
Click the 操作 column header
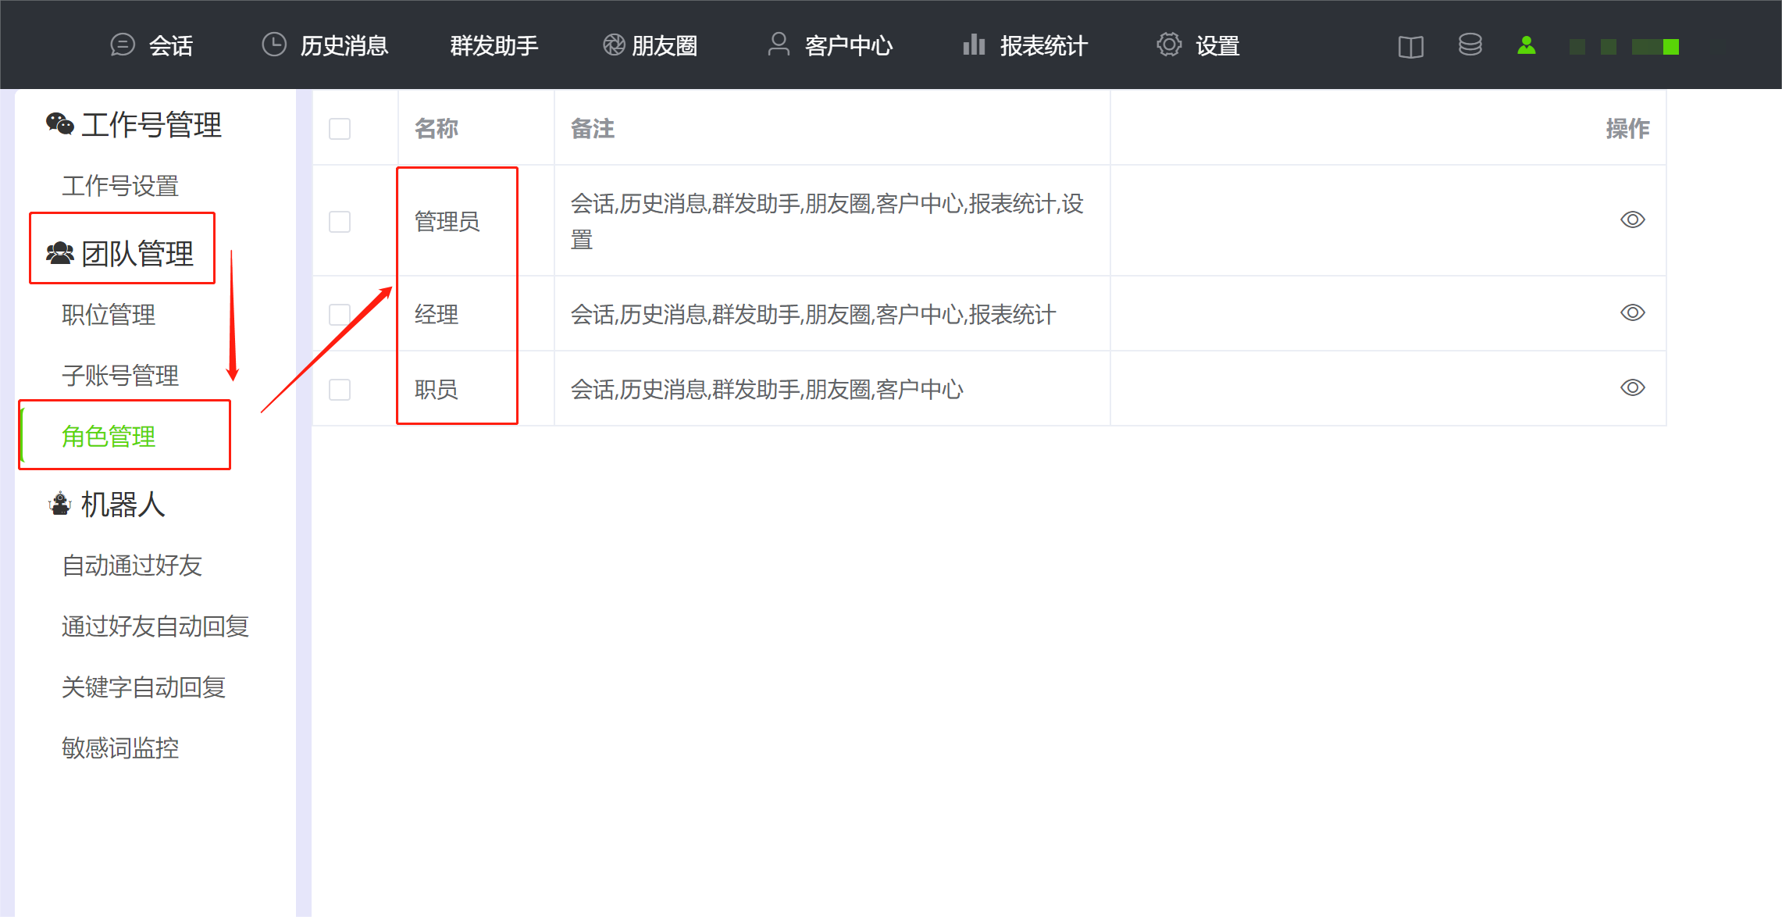pyautogui.click(x=1627, y=128)
